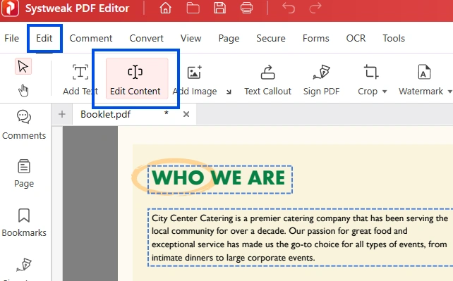453x281 pixels.
Task: Choose the arrow Select tool
Action: point(23,67)
